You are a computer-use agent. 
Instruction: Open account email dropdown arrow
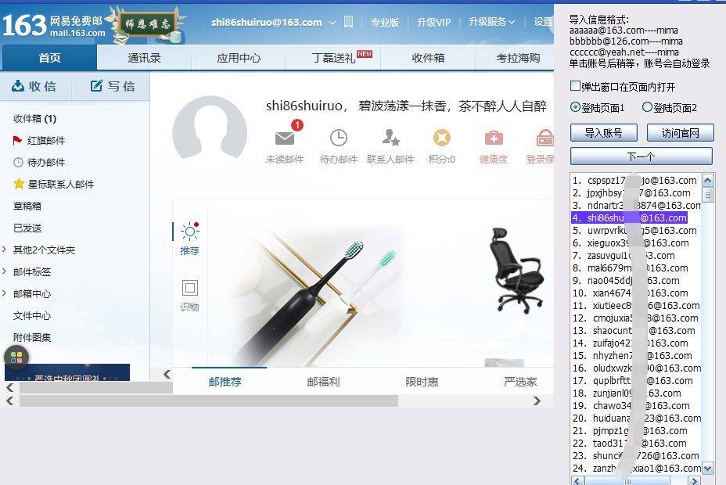point(332,22)
